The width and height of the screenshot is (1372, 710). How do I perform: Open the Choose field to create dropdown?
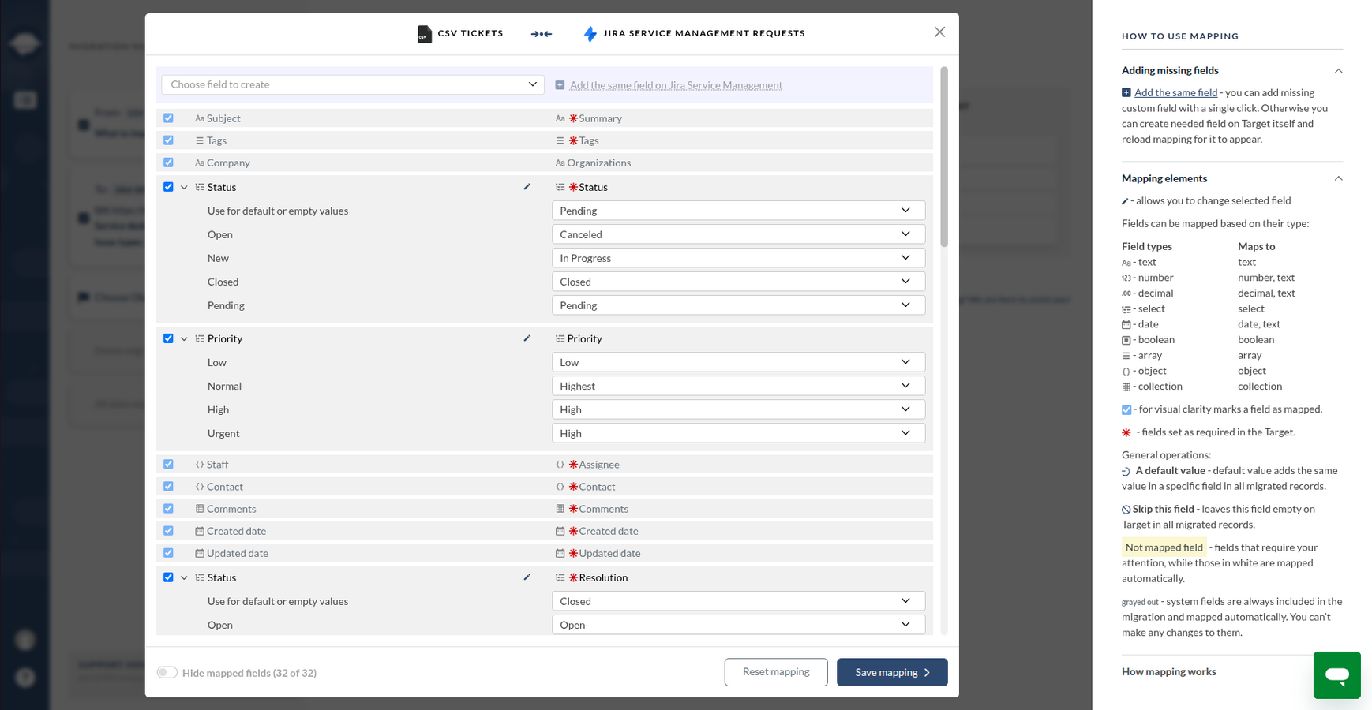tap(353, 84)
